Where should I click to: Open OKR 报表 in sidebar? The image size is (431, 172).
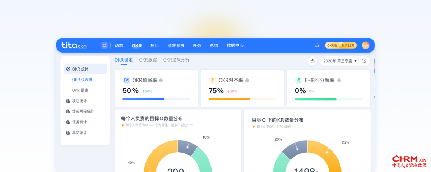tap(80, 90)
